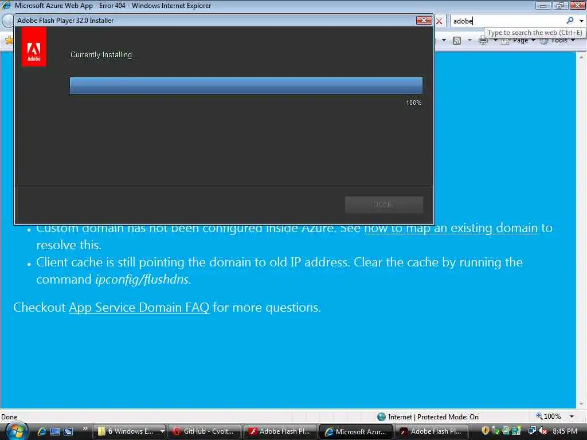Switch to the red-icon Adobe Flash taskbar button
Screen dimensions: 587x440
280,431
